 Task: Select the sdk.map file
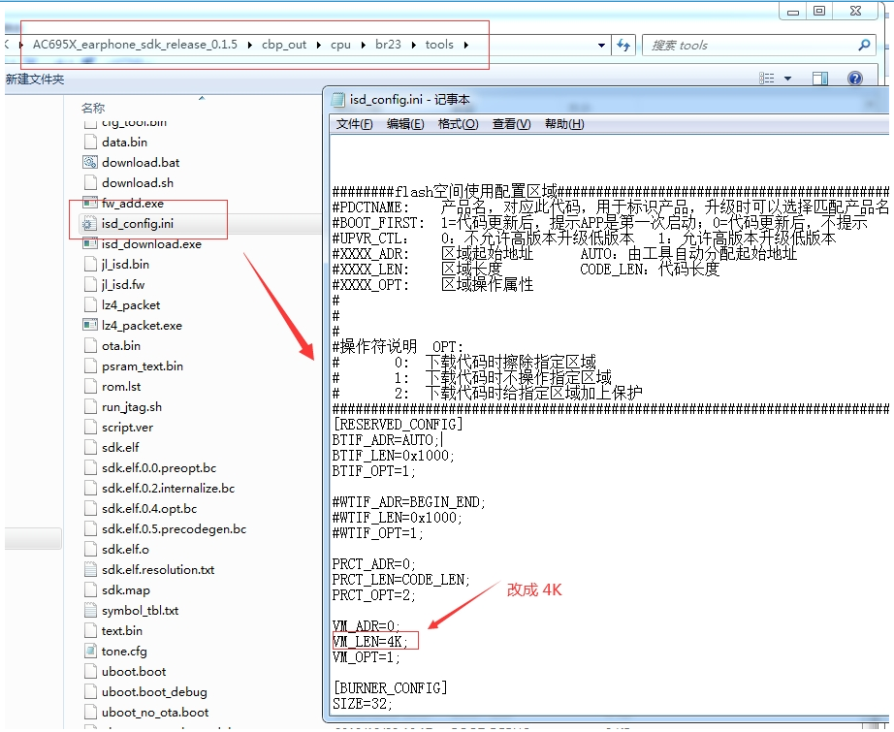tap(126, 590)
